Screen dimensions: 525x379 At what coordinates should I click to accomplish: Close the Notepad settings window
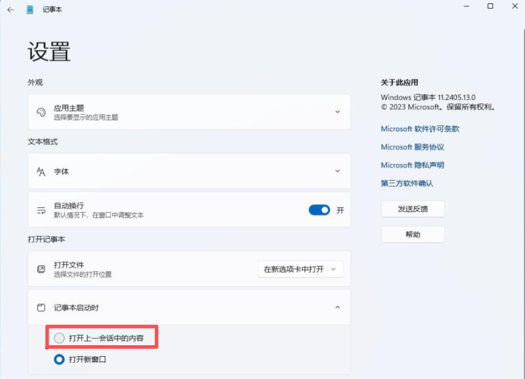(515, 6)
